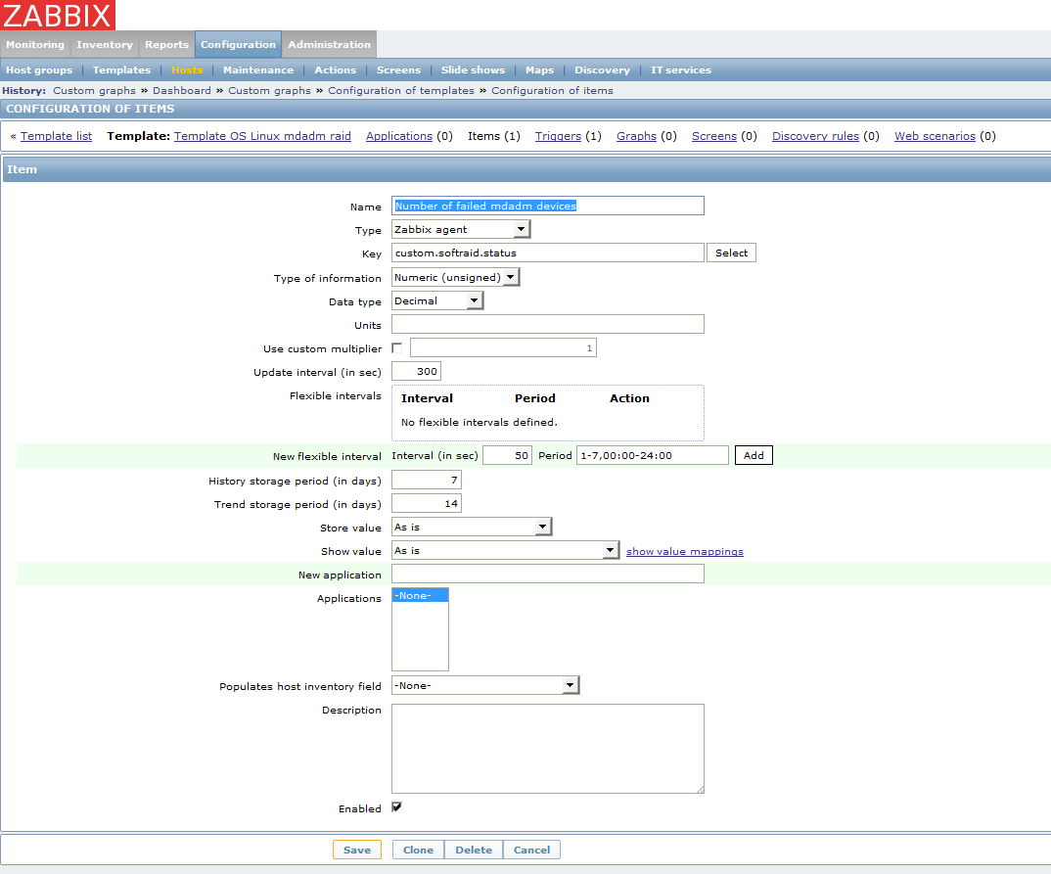
Task: Click the ZABBIX logo
Action: point(58,15)
